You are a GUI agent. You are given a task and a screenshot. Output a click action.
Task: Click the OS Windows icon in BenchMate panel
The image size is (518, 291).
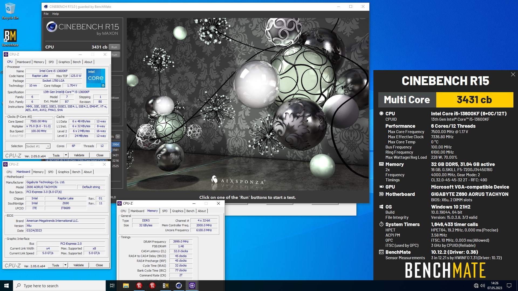(x=381, y=207)
